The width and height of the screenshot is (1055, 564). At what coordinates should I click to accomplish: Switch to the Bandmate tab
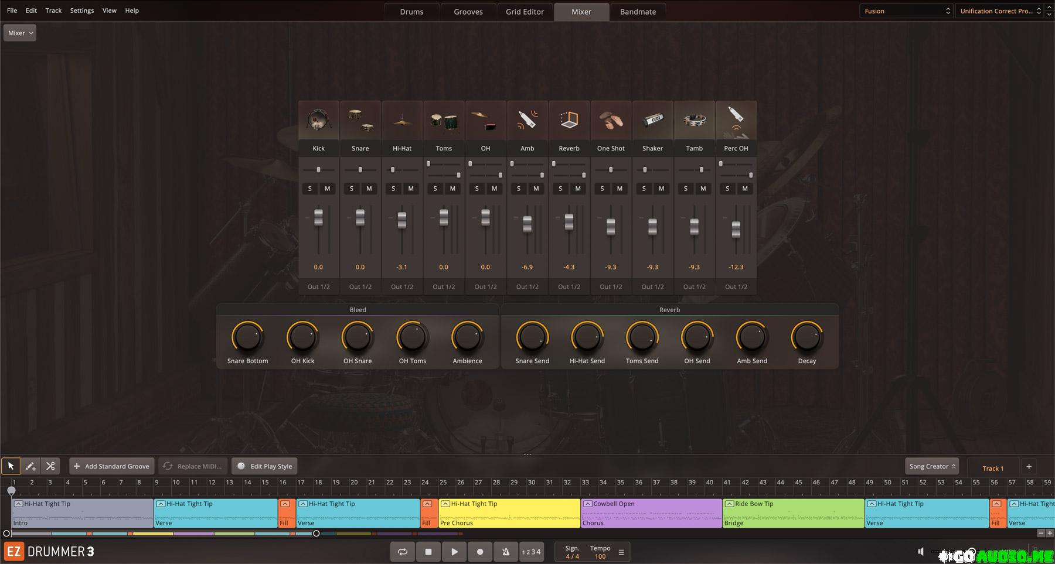638,12
